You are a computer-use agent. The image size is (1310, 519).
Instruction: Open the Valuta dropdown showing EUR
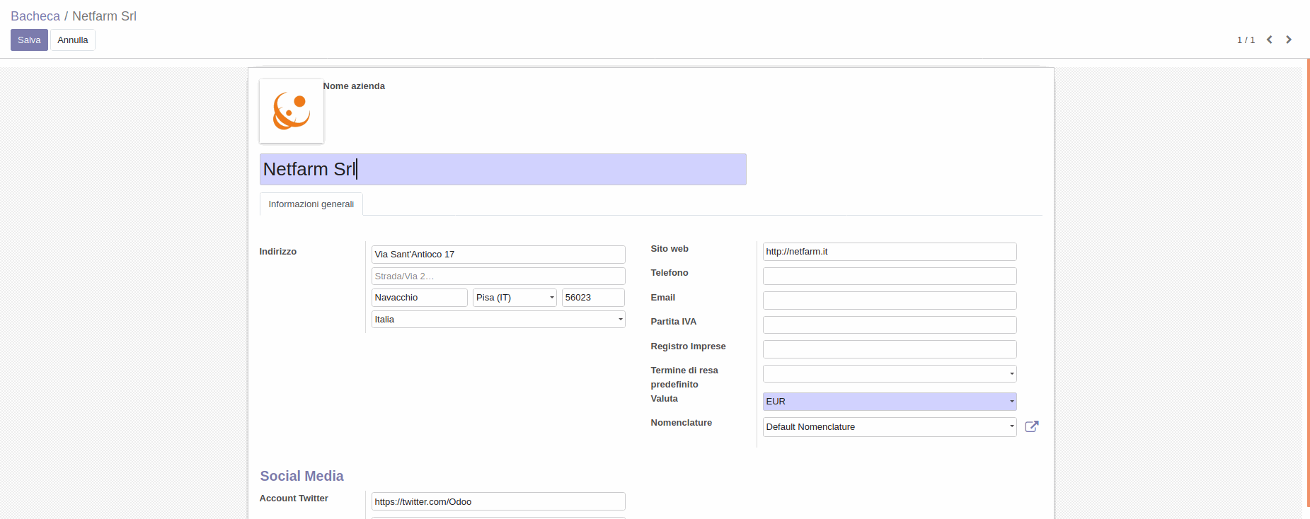890,402
